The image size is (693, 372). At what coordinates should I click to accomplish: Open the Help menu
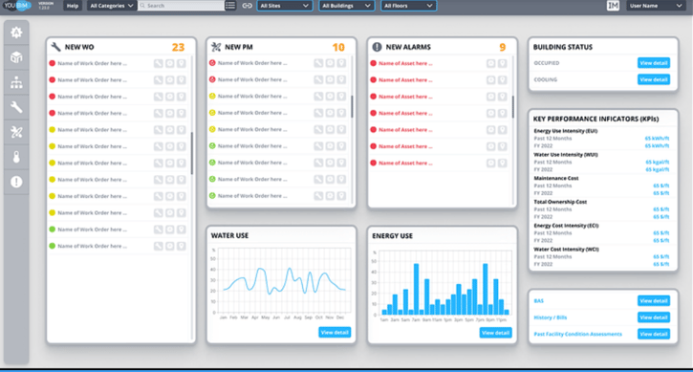pyautogui.click(x=73, y=6)
